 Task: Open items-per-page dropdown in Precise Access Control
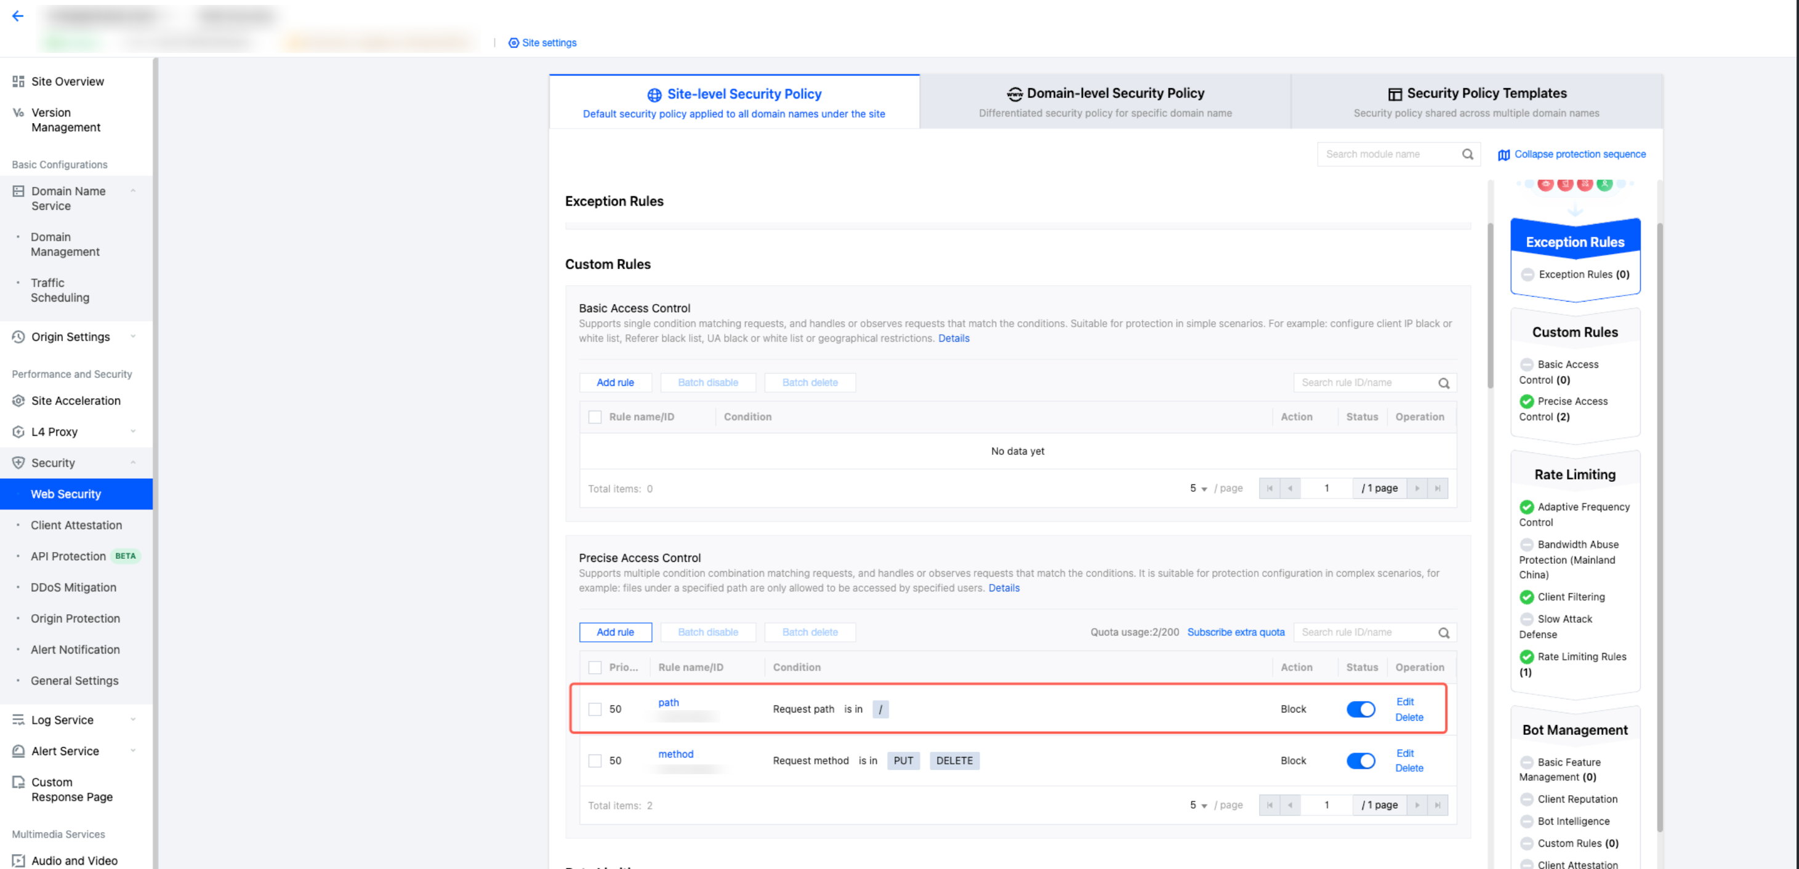click(1197, 805)
